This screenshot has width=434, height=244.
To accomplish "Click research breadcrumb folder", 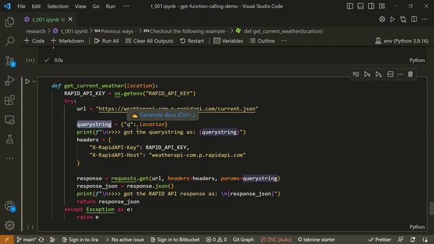I will tap(35, 31).
